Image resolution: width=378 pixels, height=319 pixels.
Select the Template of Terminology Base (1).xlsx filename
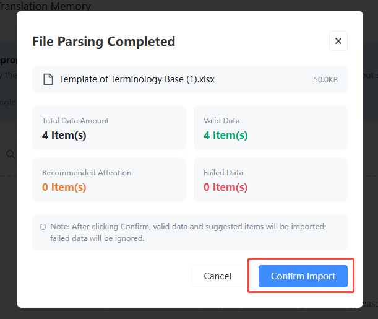[x=137, y=79]
